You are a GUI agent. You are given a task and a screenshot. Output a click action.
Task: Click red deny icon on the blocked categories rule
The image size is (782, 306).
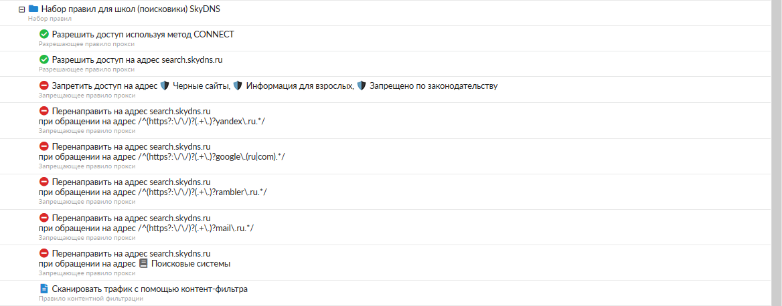[44, 86]
